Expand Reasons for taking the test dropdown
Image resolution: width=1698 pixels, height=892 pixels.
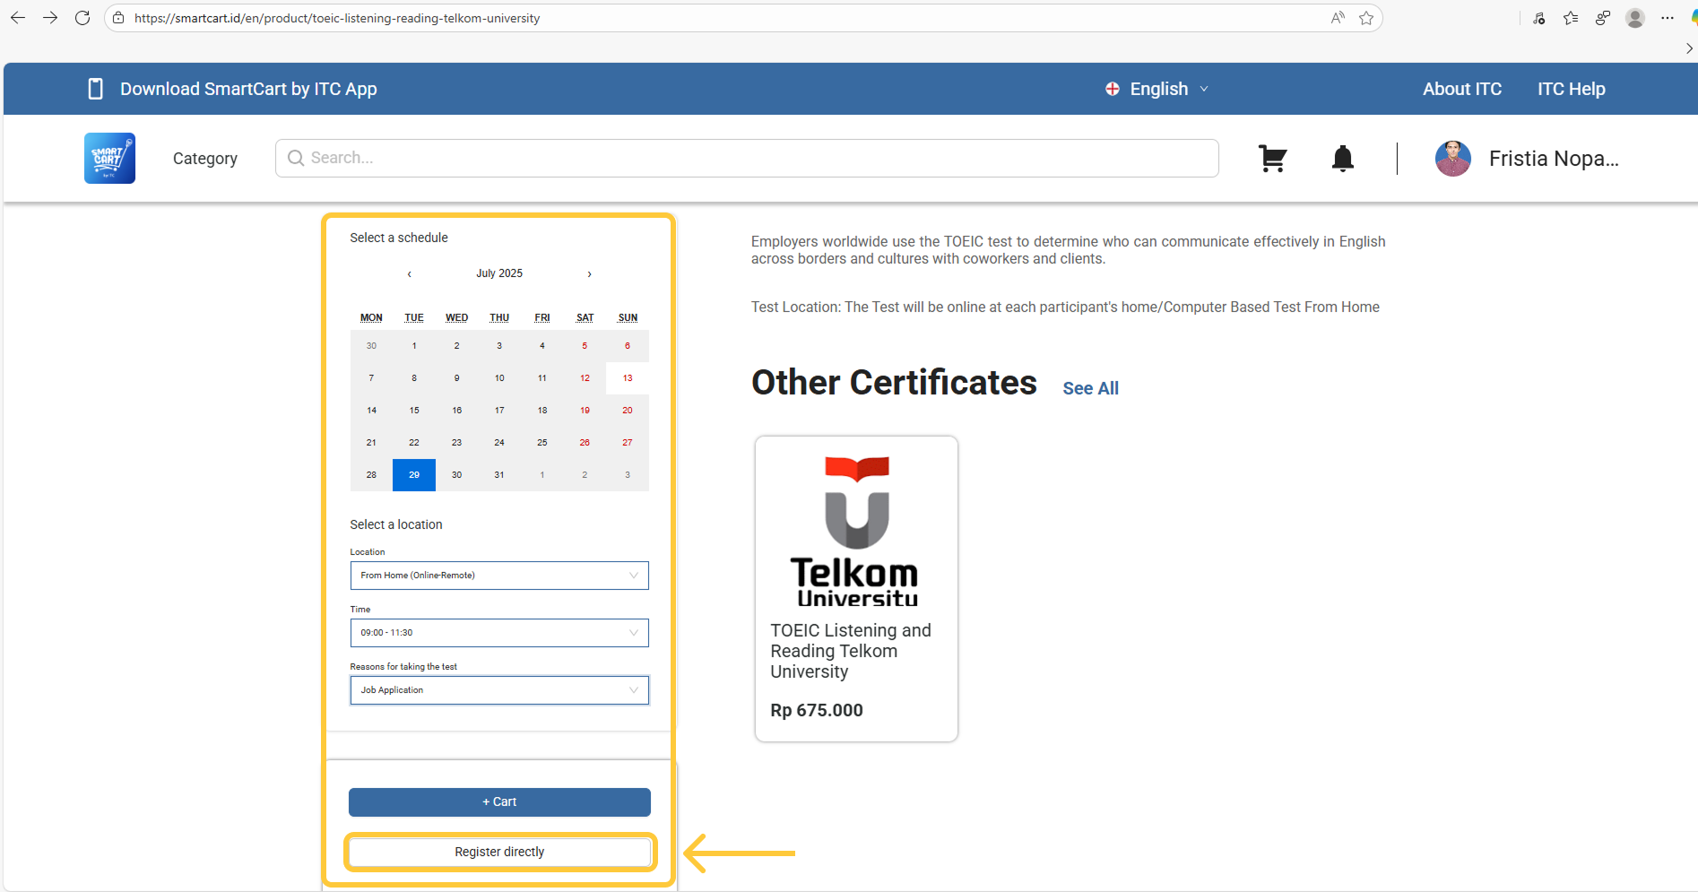tap(498, 690)
